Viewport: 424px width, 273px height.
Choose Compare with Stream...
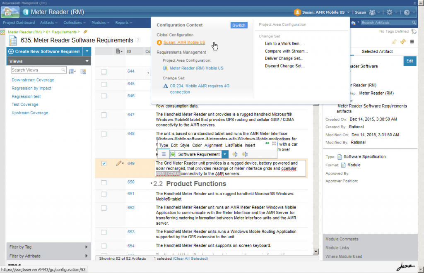click(286, 51)
